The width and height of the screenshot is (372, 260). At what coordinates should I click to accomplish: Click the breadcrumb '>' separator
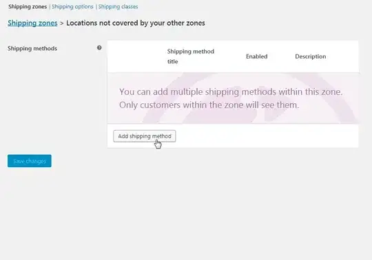tap(62, 23)
